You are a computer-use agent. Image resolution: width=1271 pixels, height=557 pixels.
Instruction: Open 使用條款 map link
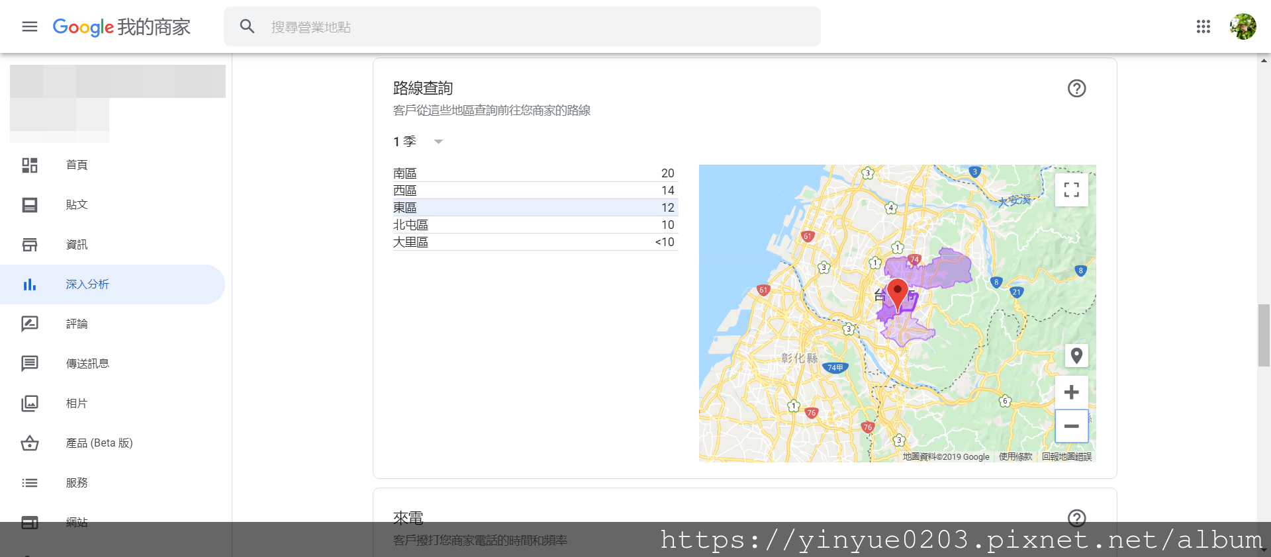(1015, 456)
